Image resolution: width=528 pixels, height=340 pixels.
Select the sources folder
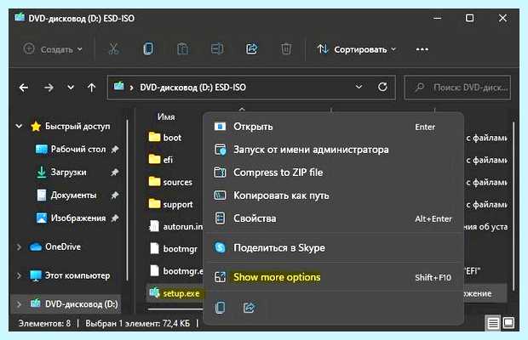[x=170, y=182]
